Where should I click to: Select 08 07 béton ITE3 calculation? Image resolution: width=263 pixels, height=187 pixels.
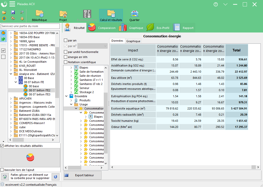click(x=39, y=94)
